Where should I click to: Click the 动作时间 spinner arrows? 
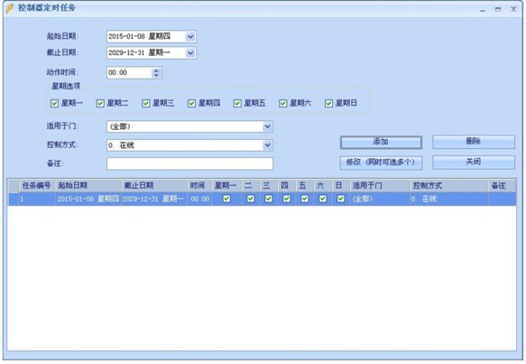(x=156, y=73)
